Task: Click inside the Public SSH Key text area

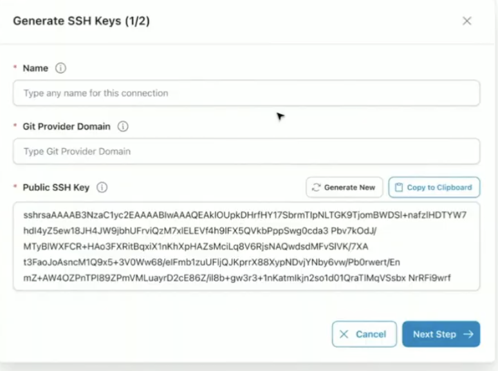Action: click(x=246, y=246)
